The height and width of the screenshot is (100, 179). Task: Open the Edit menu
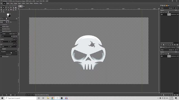[x=4, y=3]
